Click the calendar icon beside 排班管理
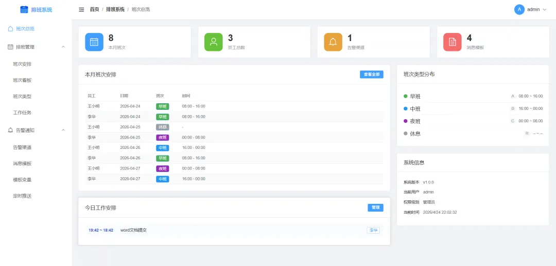The image size is (556, 266). coord(10,47)
